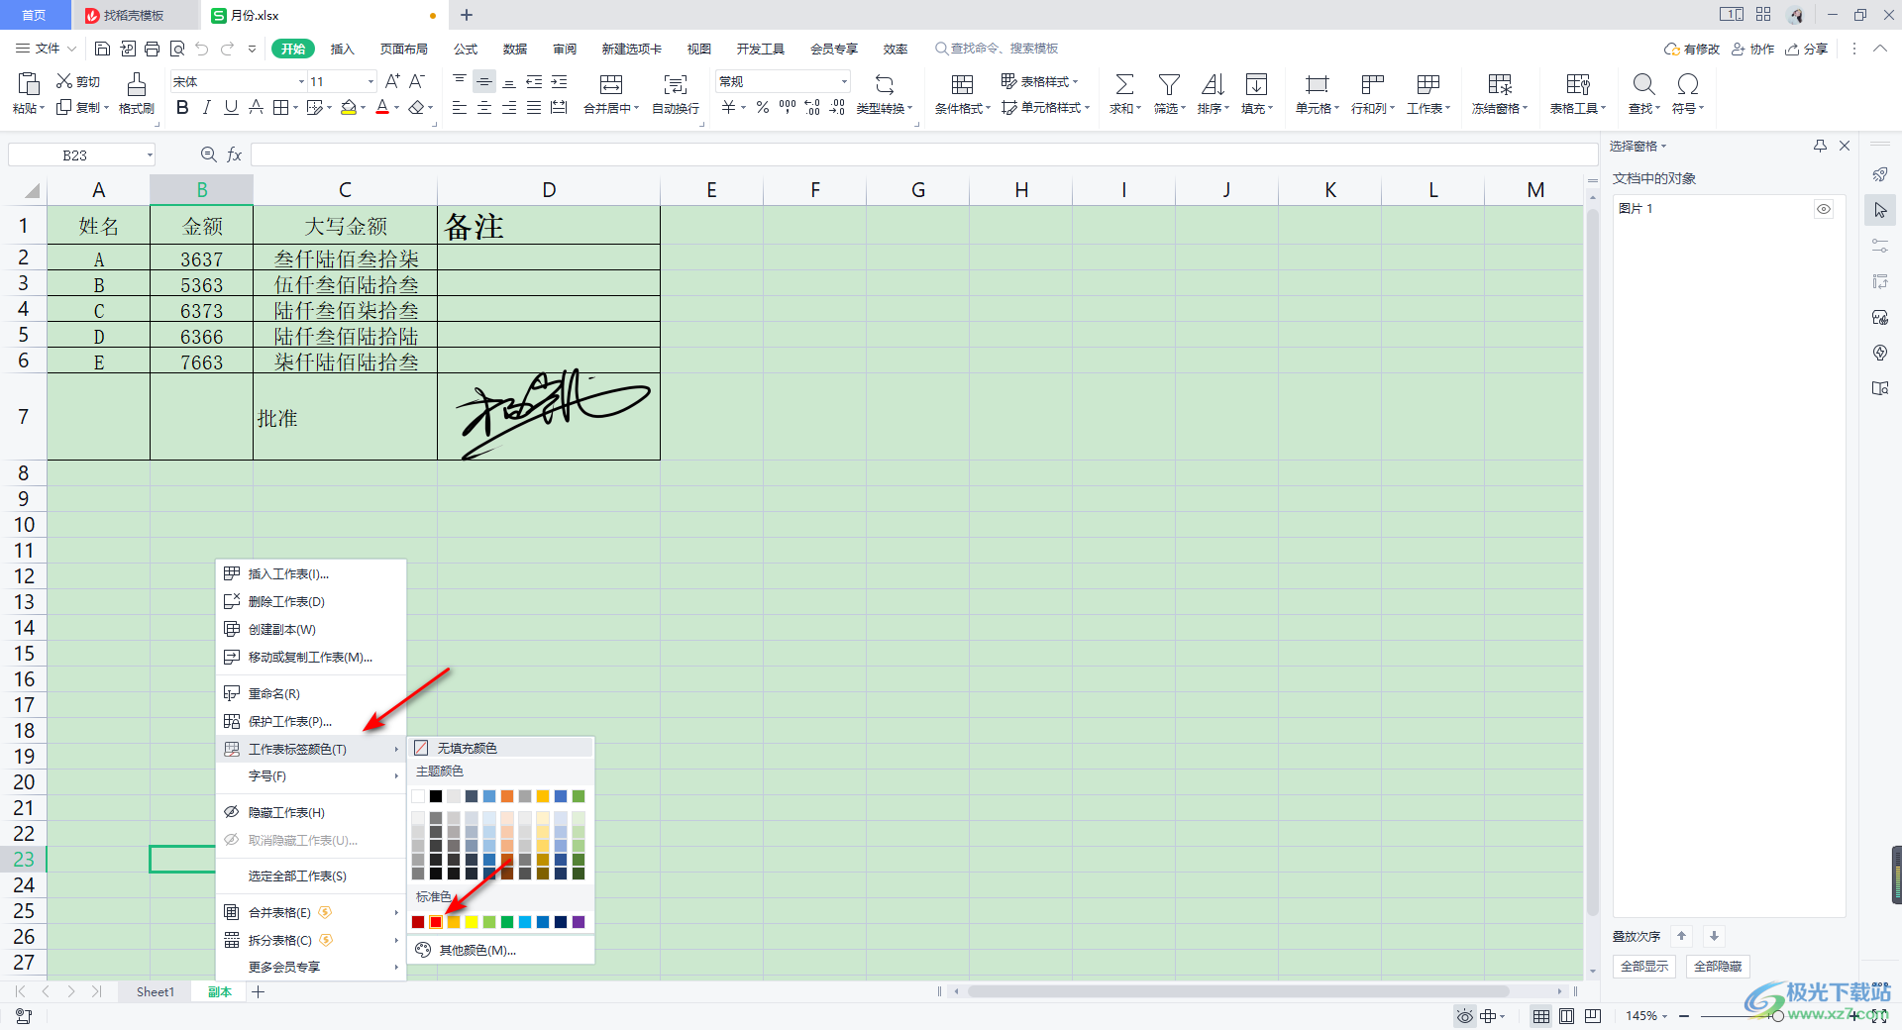Click the 全部显示 button
Image resolution: width=1902 pixels, height=1030 pixels.
coord(1643,966)
